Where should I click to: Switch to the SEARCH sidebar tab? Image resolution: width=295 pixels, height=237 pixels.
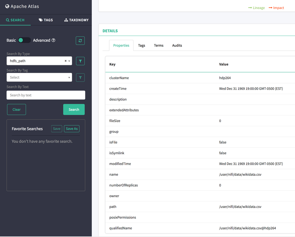[x=15, y=20]
